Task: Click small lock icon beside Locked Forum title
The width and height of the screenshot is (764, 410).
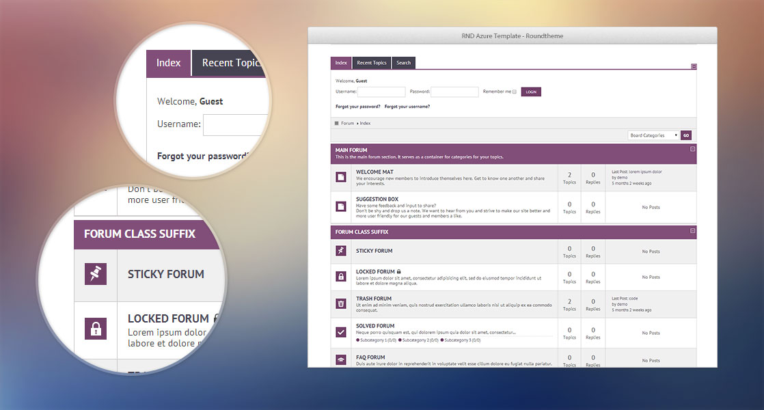Action: coord(398,272)
